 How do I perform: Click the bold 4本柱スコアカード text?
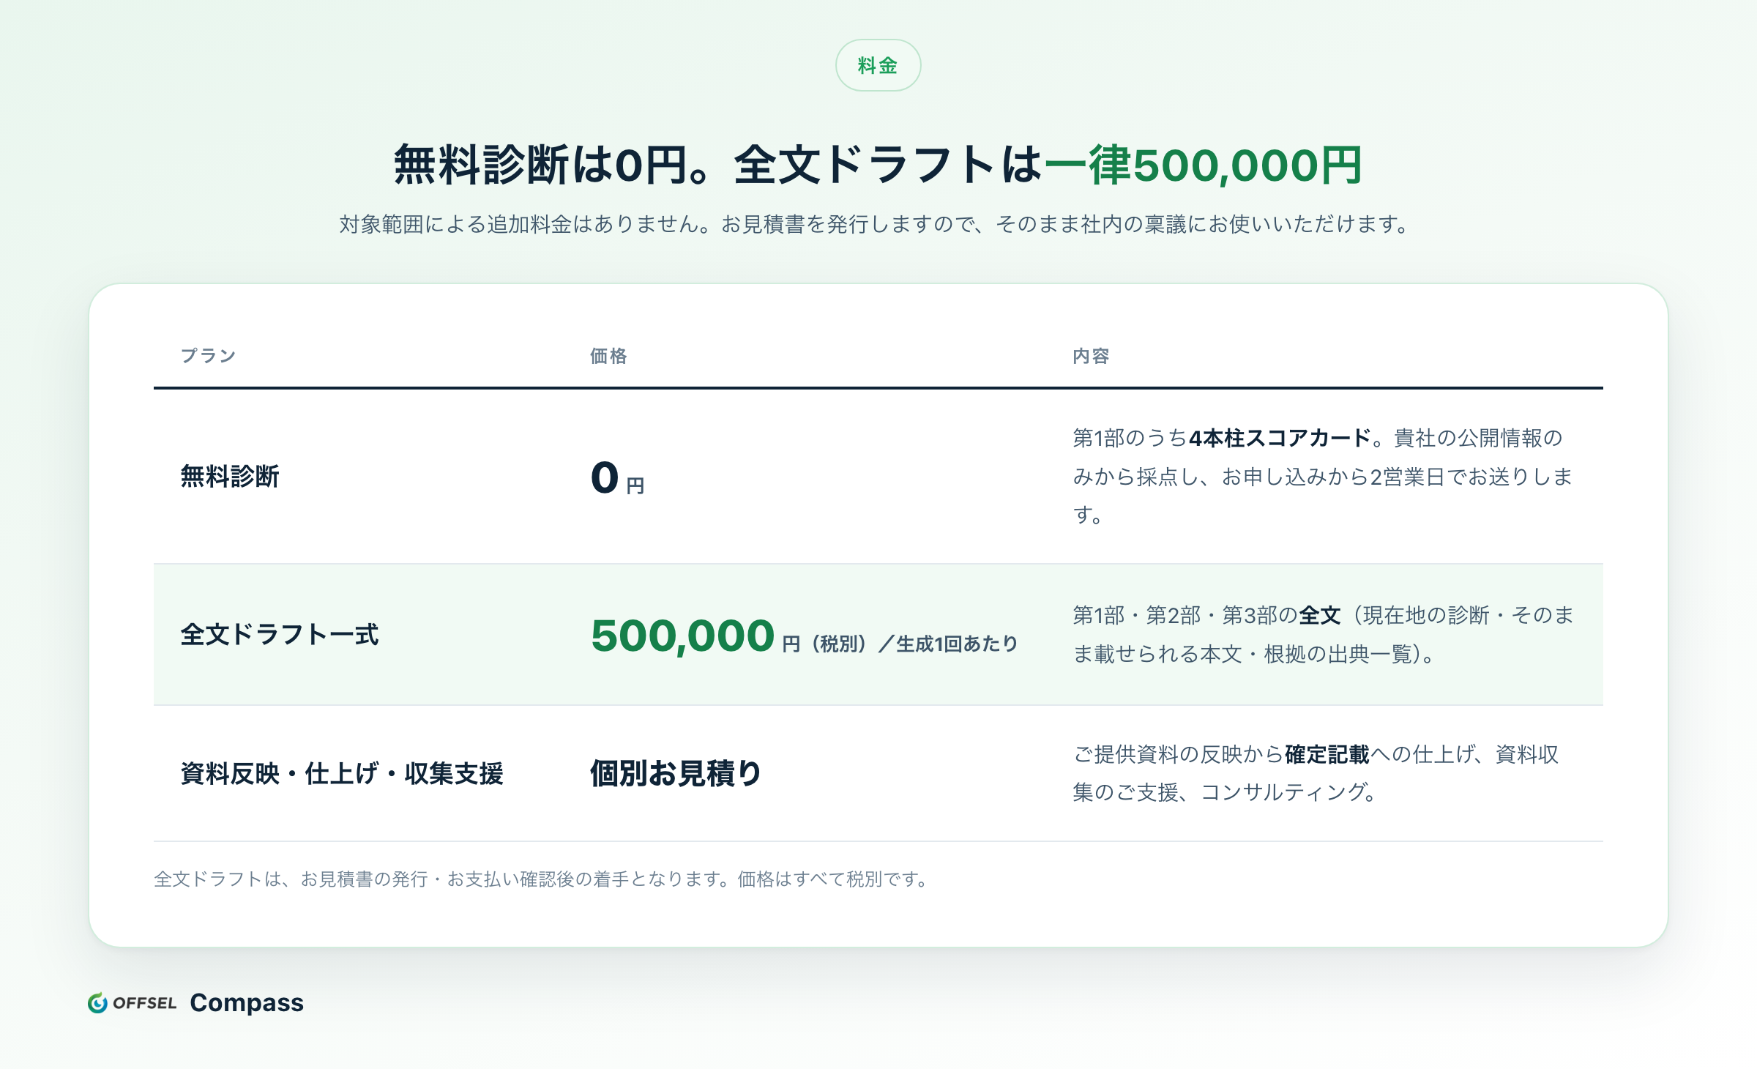pos(1280,438)
